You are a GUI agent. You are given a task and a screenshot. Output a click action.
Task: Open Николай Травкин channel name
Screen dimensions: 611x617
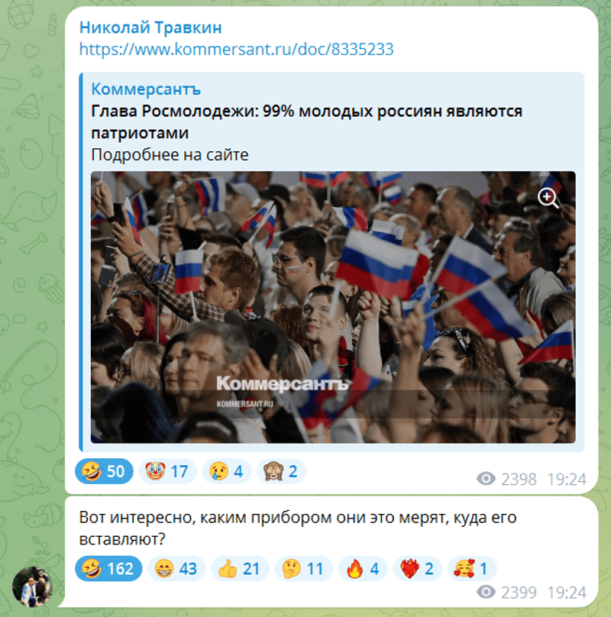(x=150, y=28)
